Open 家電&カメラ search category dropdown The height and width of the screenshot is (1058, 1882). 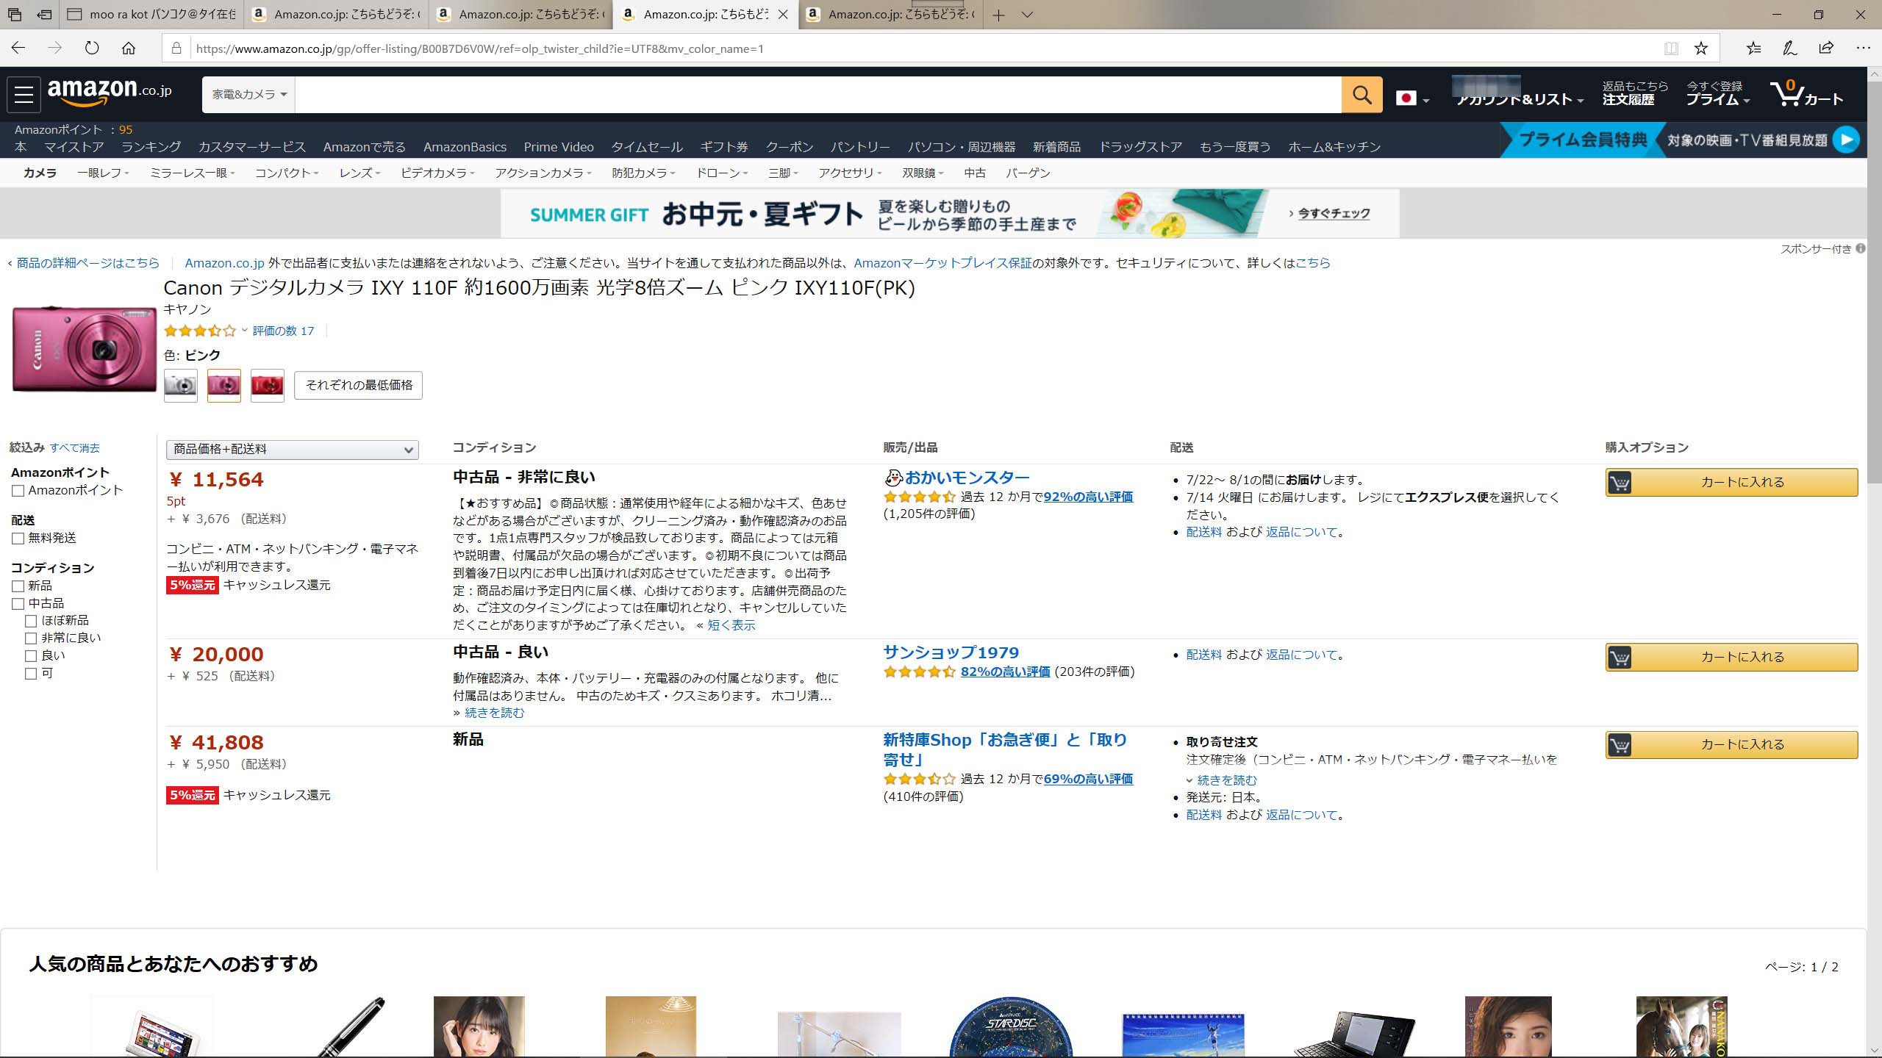pyautogui.click(x=249, y=95)
